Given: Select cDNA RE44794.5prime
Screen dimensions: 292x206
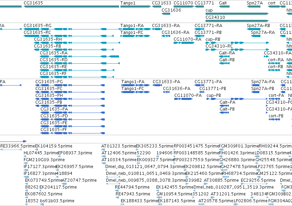Looking at the screenshot, I should click(132, 187).
